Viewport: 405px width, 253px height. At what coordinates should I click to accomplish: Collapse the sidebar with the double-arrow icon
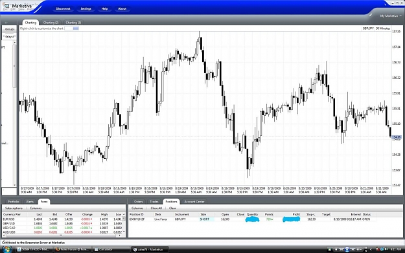(6, 23)
